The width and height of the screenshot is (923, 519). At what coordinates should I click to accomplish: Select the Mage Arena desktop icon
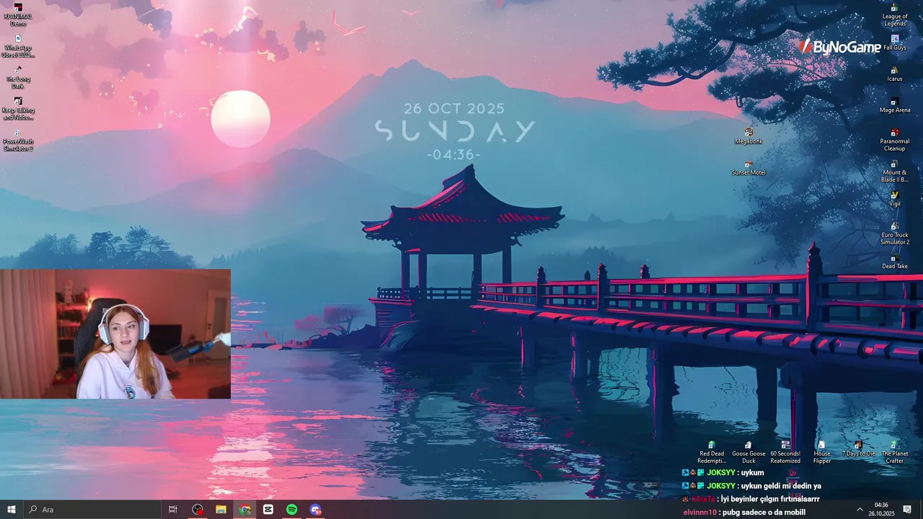pyautogui.click(x=895, y=105)
